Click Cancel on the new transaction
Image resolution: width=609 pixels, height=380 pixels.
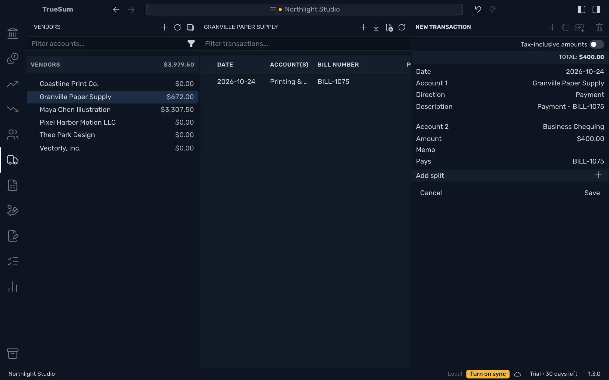coord(431,193)
